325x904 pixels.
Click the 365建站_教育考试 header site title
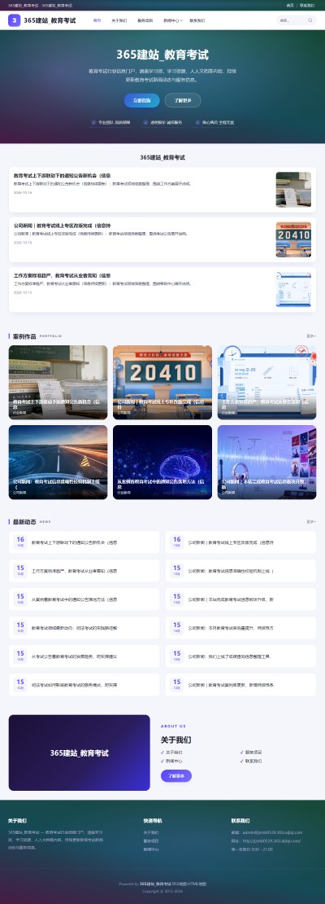[50, 20]
